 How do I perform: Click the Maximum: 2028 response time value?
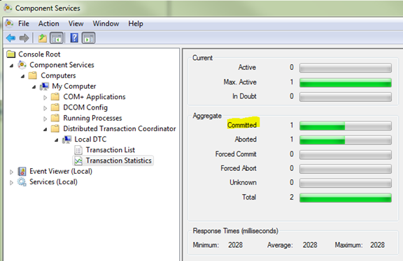click(x=377, y=245)
